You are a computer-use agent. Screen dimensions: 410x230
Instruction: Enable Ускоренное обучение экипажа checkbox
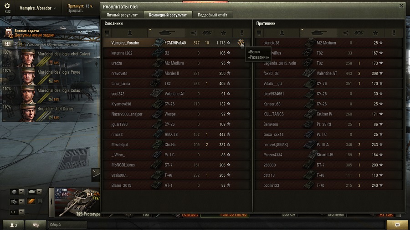(23, 45)
